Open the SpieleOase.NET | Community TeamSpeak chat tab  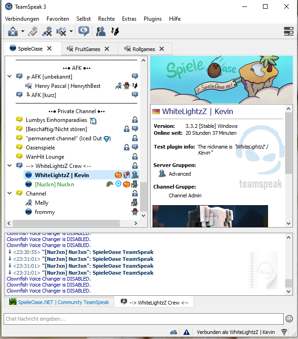coord(59,302)
